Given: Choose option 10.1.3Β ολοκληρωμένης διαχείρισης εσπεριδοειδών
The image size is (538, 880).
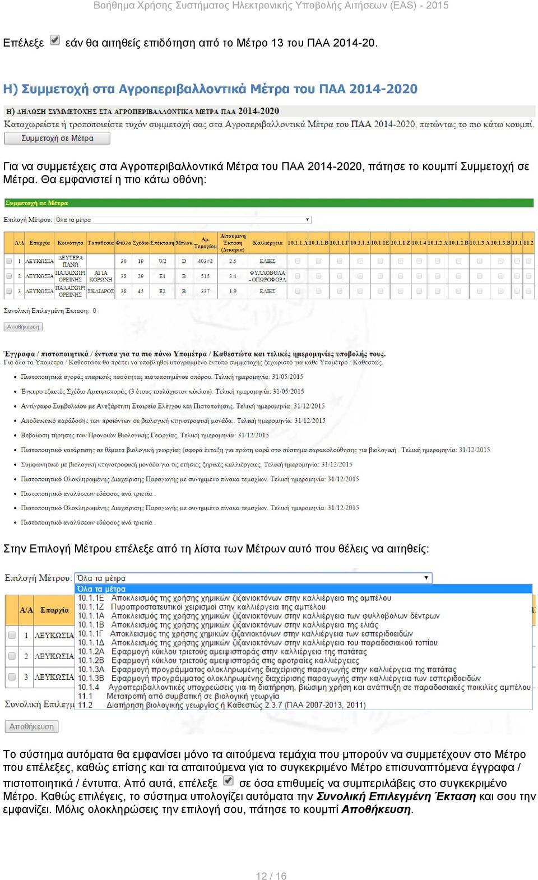Looking at the screenshot, I should tap(303, 678).
